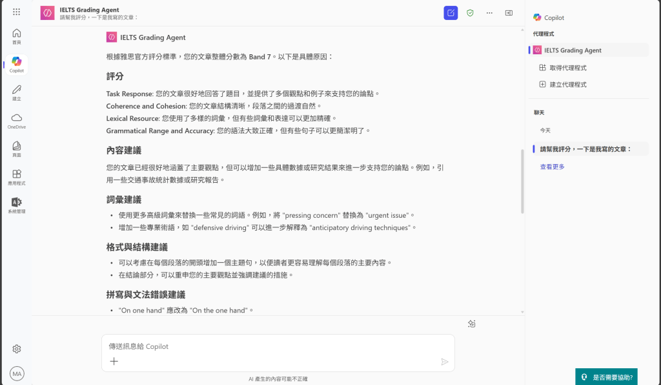This screenshot has width=661, height=385.
Task: Click the Copilot logo in right panel
Action: point(537,17)
